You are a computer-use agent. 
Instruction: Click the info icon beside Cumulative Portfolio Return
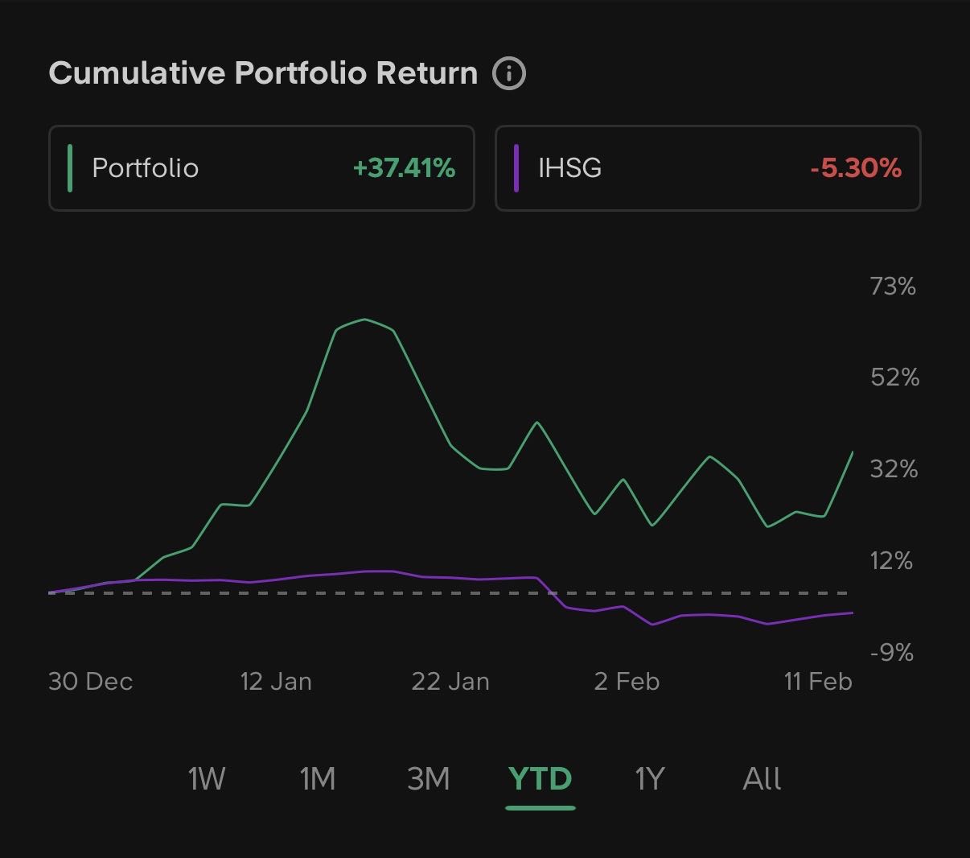[x=509, y=73]
